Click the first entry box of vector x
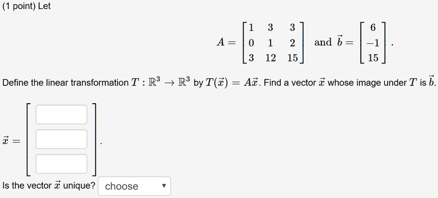Screen dimensions: 438x198 61,114
